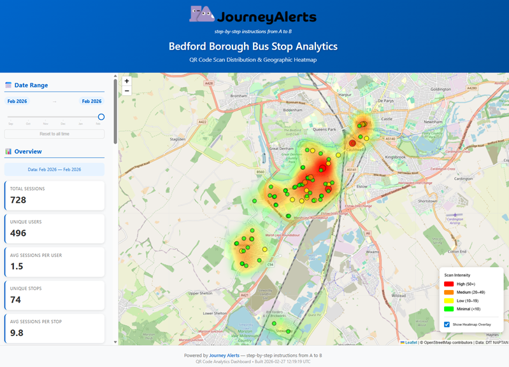
Task: Click the 'Shortstown' map label
Action: tap(427, 201)
